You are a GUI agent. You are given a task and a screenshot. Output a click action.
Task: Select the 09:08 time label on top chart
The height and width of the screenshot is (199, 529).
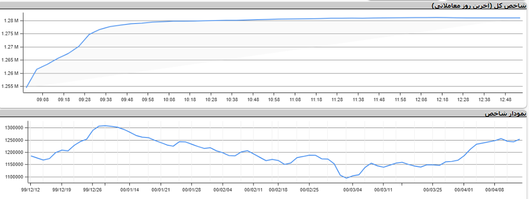point(43,100)
